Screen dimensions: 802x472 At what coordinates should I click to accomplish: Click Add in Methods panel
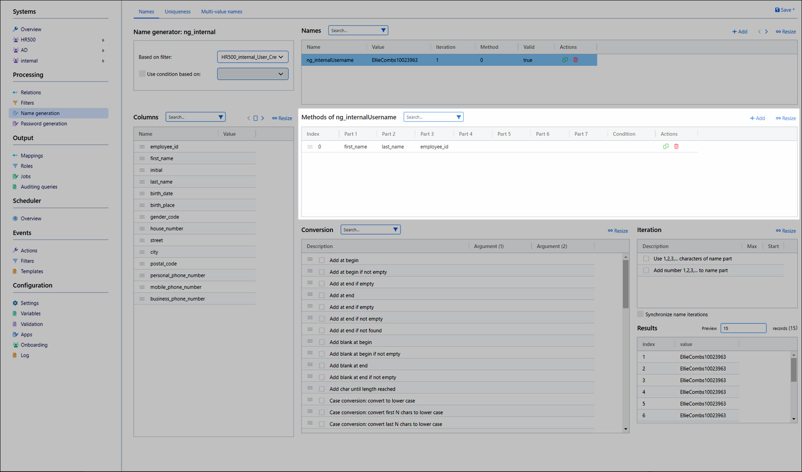(x=757, y=119)
